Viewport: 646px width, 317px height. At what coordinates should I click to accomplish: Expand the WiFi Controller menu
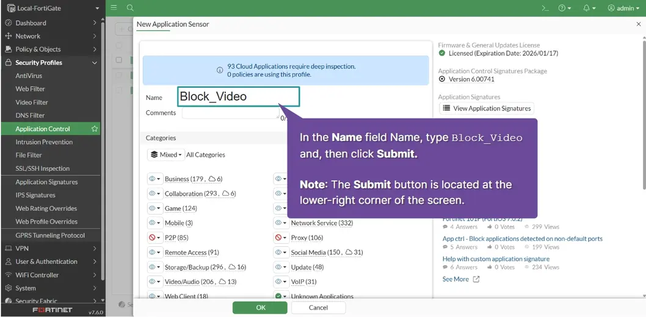51,275
